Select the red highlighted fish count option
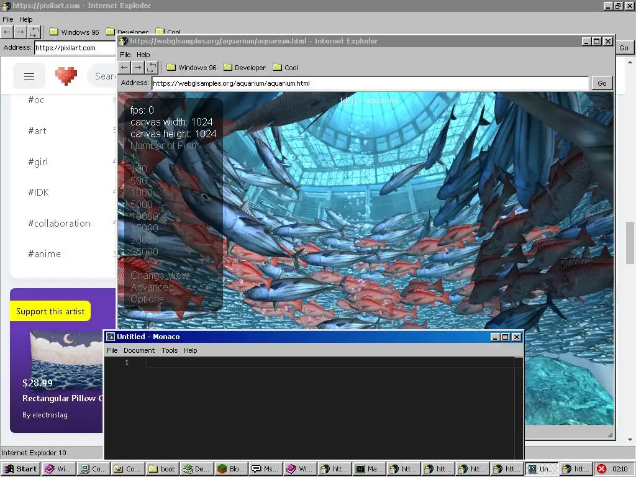 tap(144, 263)
